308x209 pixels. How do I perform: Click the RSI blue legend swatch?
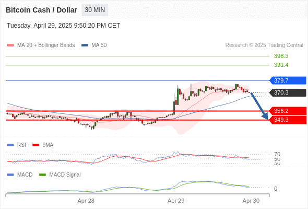[x=10, y=145]
